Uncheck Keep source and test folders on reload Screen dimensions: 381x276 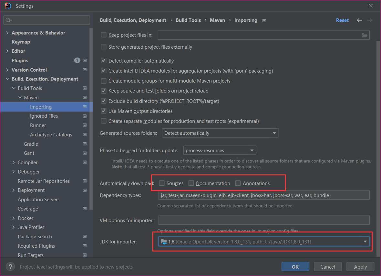(x=104, y=91)
